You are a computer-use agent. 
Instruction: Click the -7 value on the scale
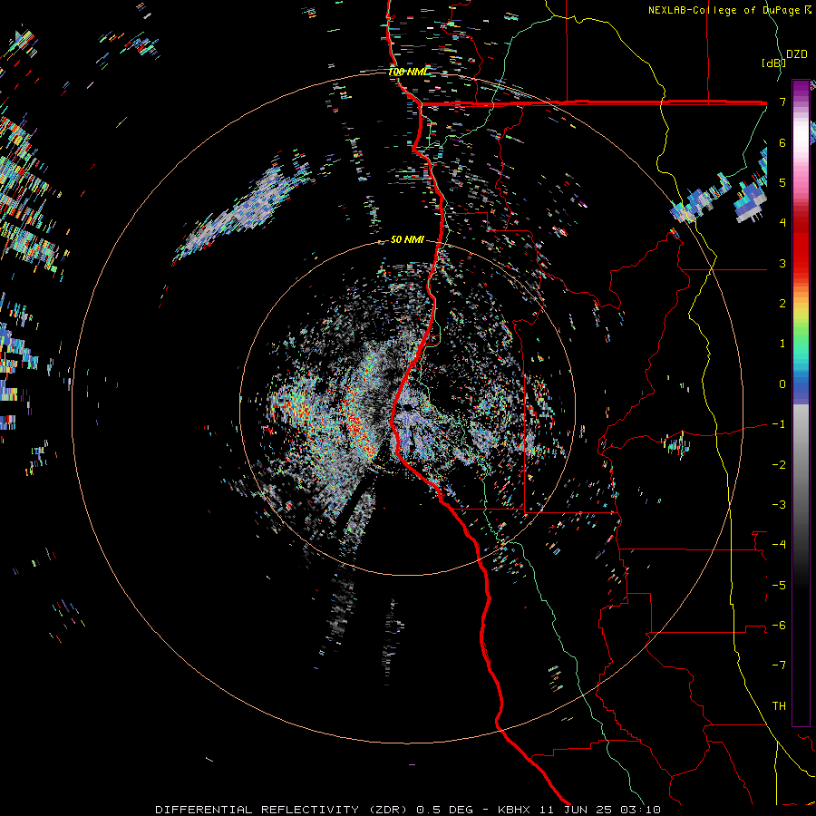click(779, 665)
